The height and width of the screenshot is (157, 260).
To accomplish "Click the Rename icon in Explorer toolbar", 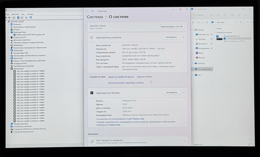I will tap(232, 15).
